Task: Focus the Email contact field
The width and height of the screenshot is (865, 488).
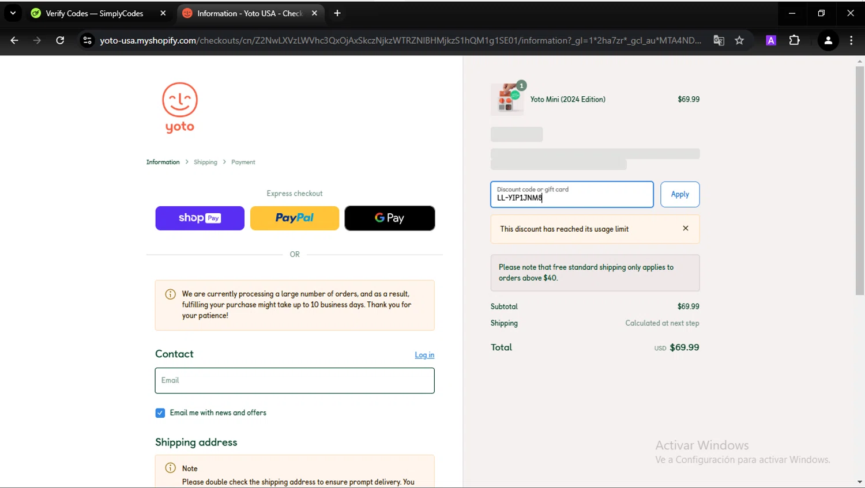Action: pyautogui.click(x=295, y=381)
